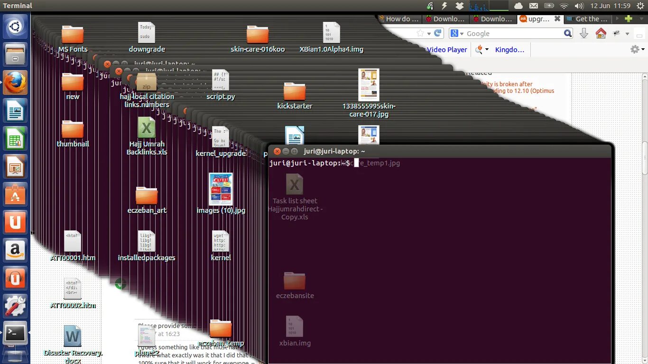This screenshot has width=648, height=364.
Task: Open the battery indicator menu
Action: point(549,6)
